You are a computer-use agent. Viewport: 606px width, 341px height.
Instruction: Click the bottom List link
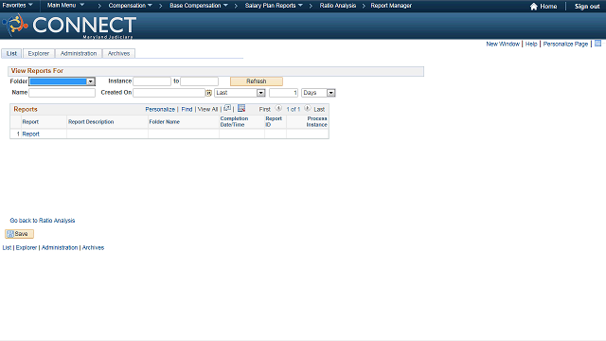[x=7, y=247]
